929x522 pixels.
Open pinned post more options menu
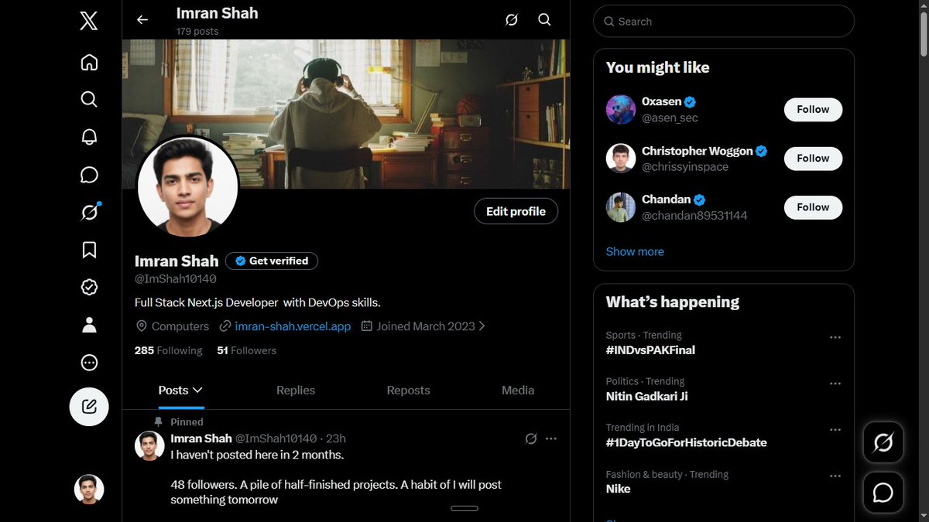(x=550, y=438)
